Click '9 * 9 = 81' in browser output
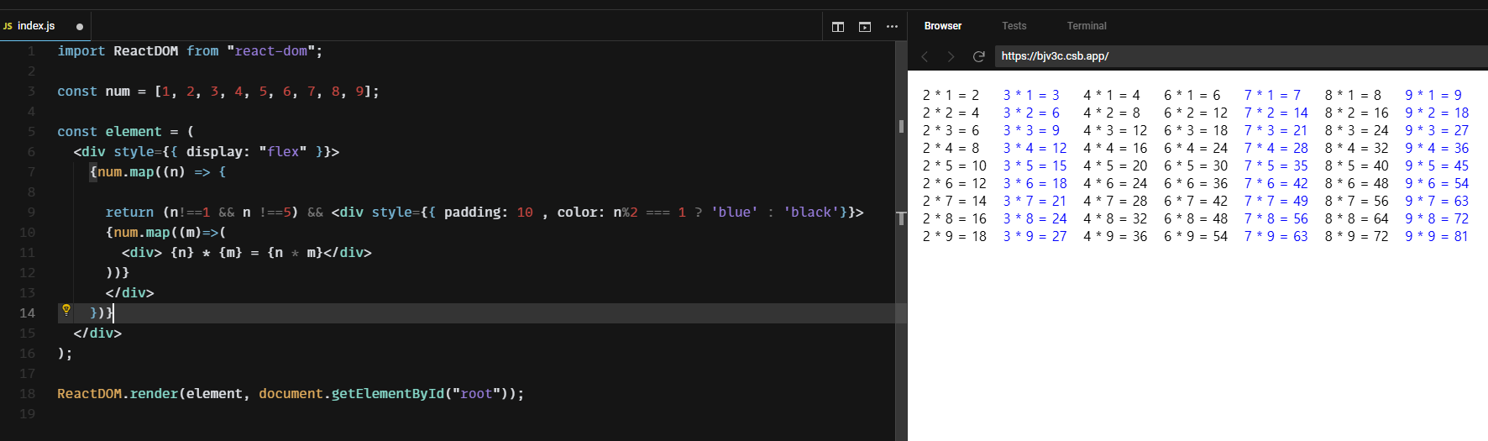The width and height of the screenshot is (1488, 441). (x=1437, y=237)
